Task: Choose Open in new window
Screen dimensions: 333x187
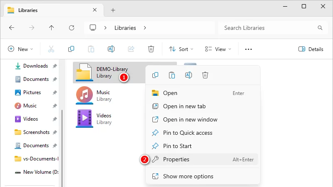Action: 203,119
